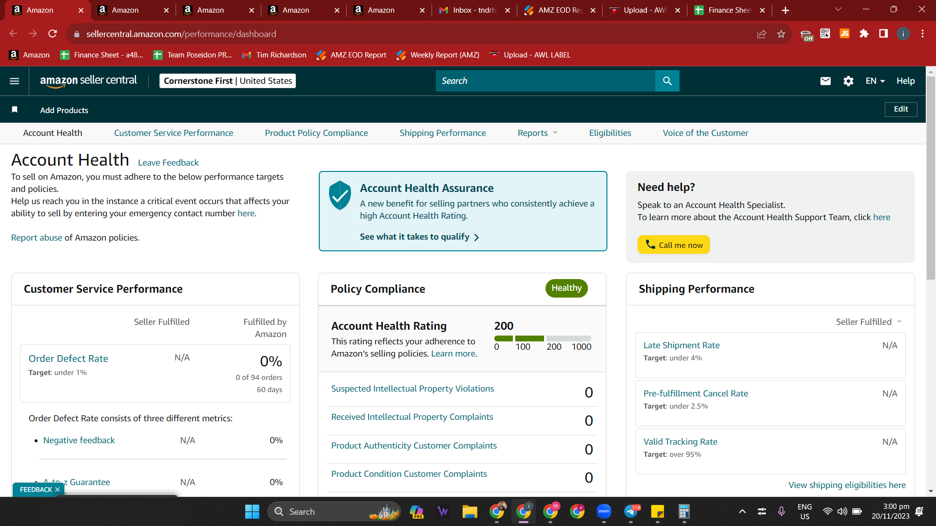Toggle the browser side panel icon
Image resolution: width=936 pixels, height=526 pixels.
[883, 34]
